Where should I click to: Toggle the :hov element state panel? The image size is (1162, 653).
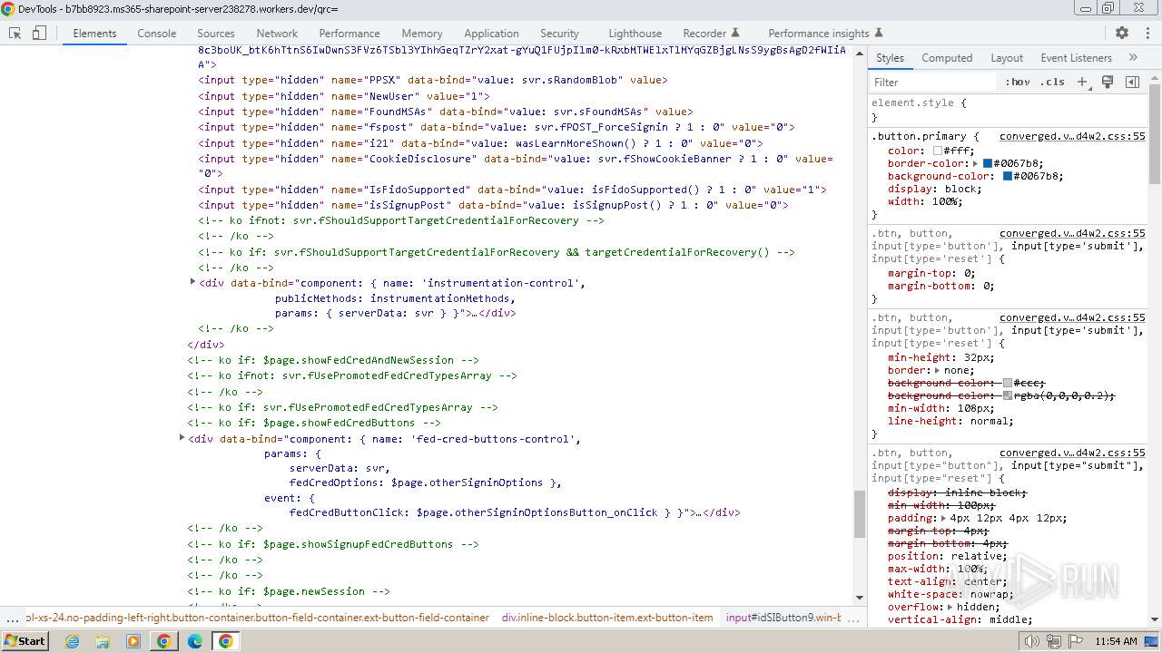point(1018,82)
